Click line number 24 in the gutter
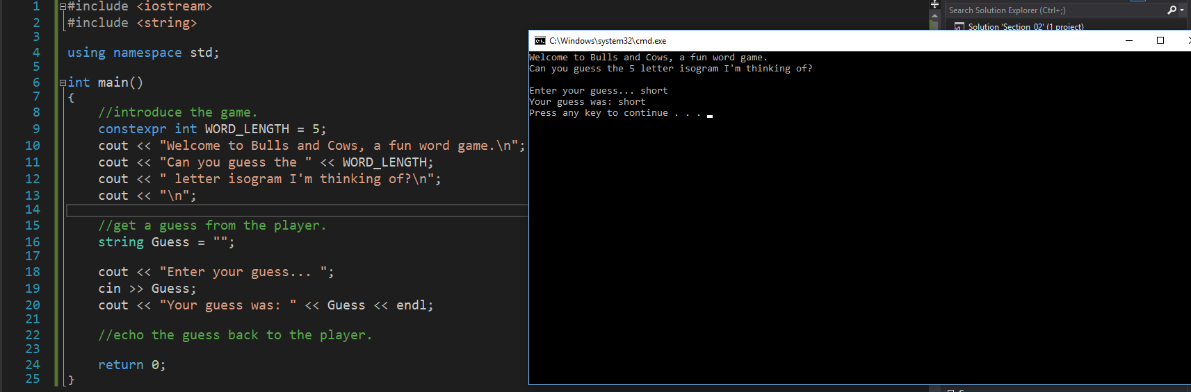1191x392 pixels. coord(33,365)
